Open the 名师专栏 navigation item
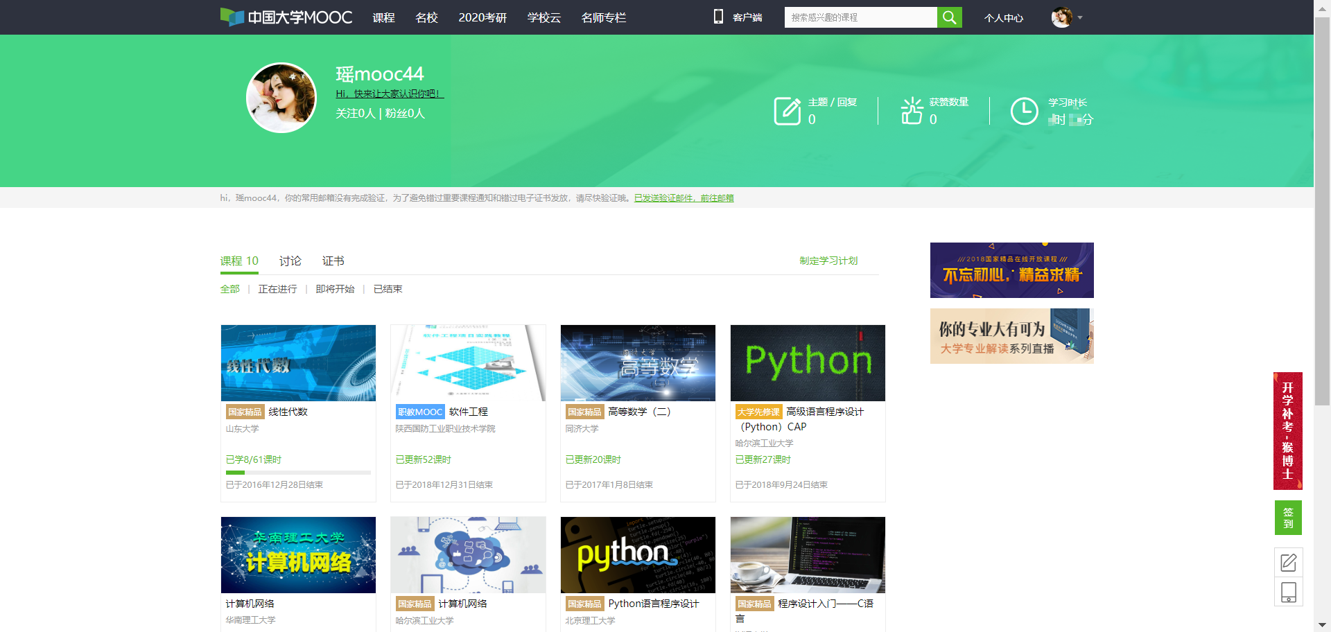1331x632 pixels. pos(604,17)
